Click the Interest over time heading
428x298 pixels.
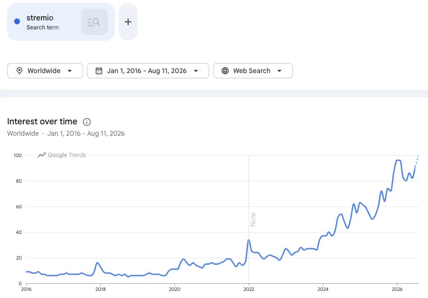(42, 121)
